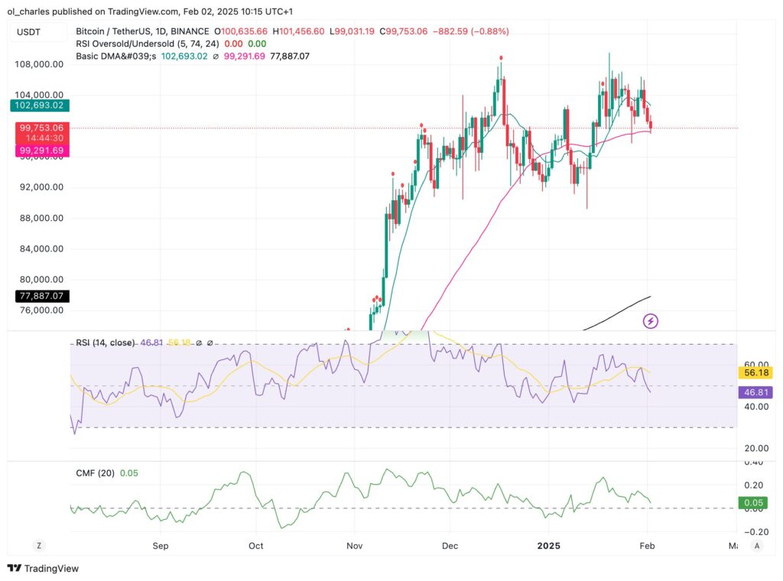783x581 pixels.
Task: Click the green 0.05 CMF axis label
Action: 756,502
